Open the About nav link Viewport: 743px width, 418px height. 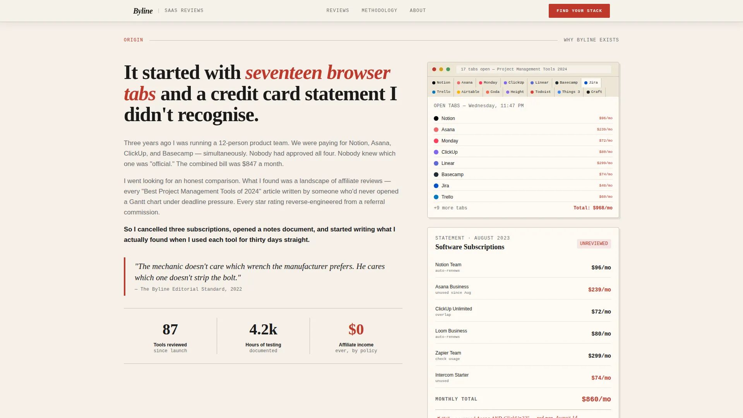pos(418,10)
